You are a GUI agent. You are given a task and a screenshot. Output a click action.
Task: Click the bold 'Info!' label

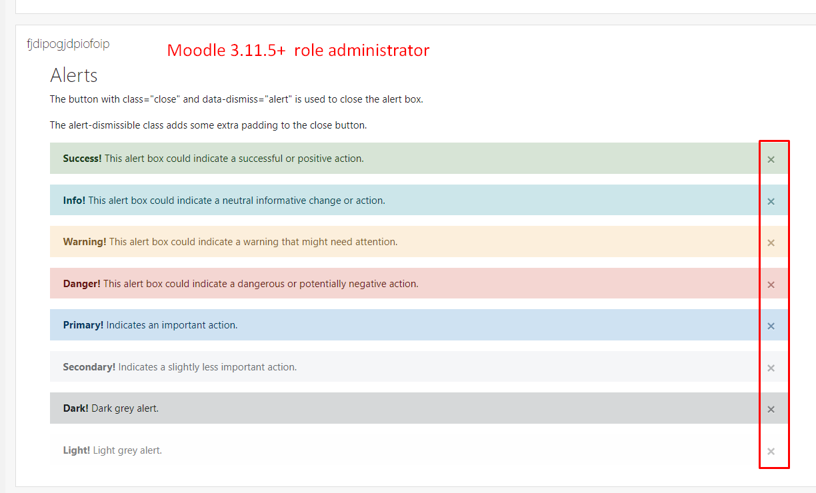pos(74,201)
